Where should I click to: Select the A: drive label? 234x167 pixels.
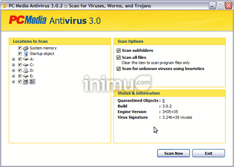(x=32, y=59)
